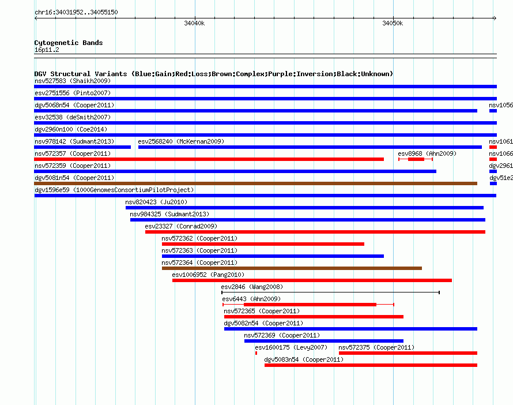
Task: Click the 34050k ruler position label
Action: click(x=393, y=23)
